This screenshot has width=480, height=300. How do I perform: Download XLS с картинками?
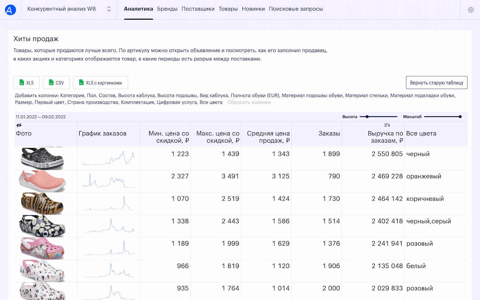click(100, 83)
